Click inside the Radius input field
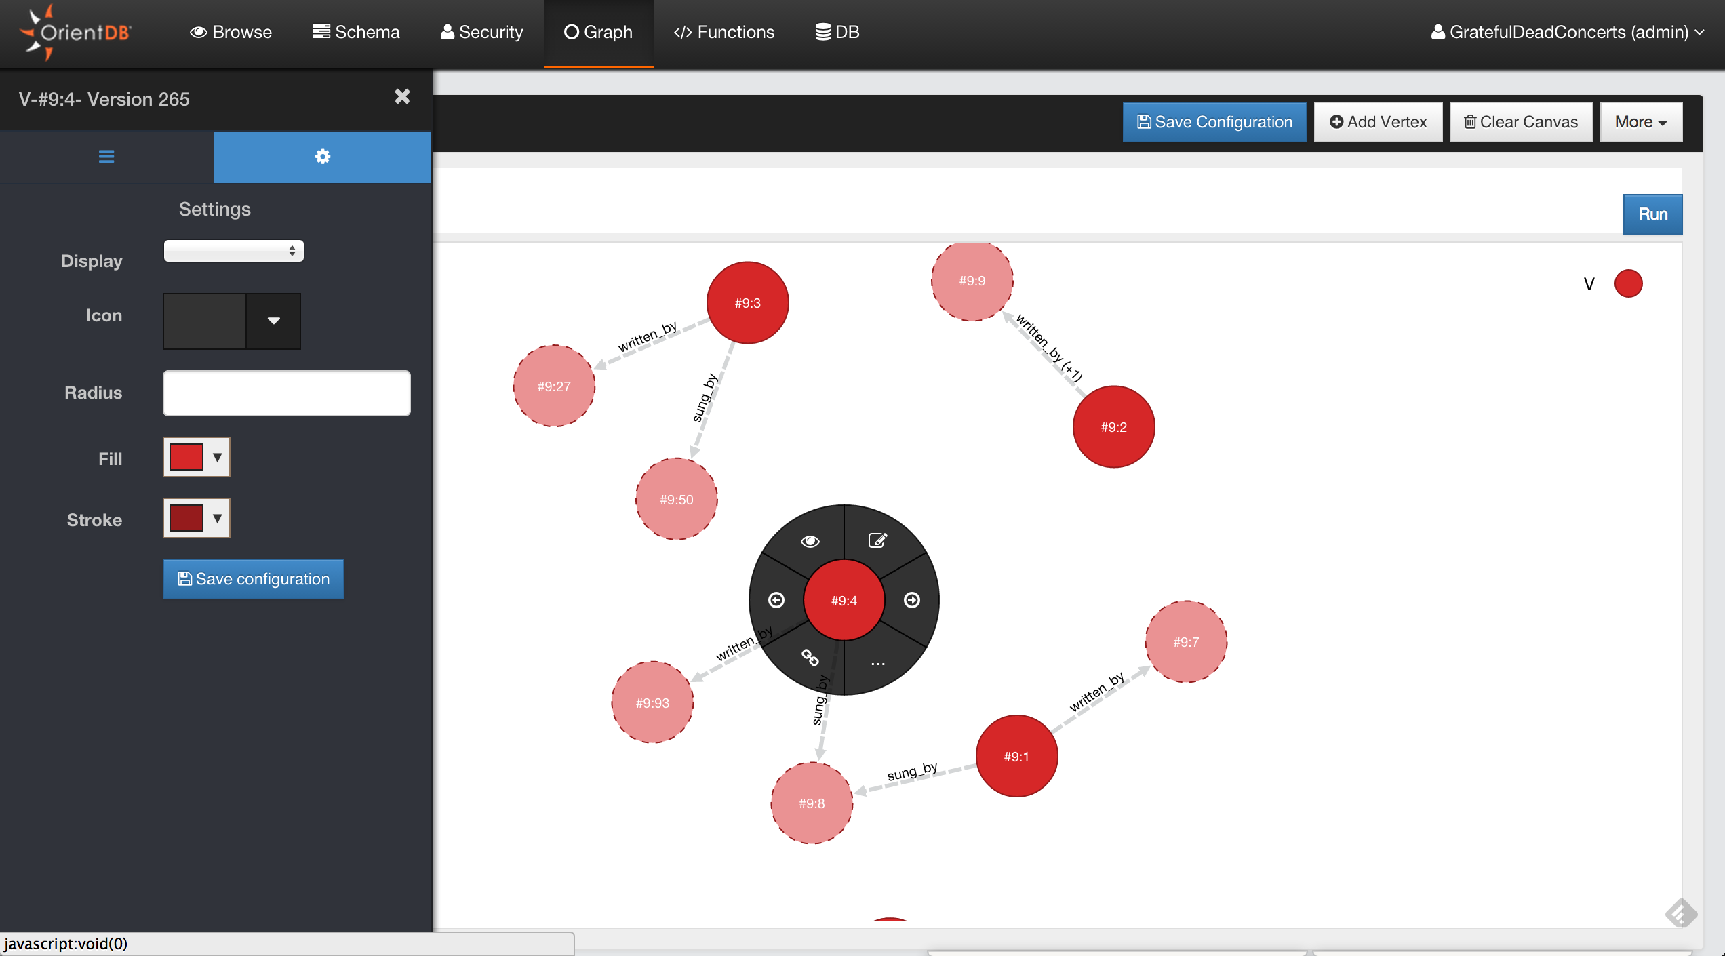Screen dimensions: 1725x956 pos(286,393)
